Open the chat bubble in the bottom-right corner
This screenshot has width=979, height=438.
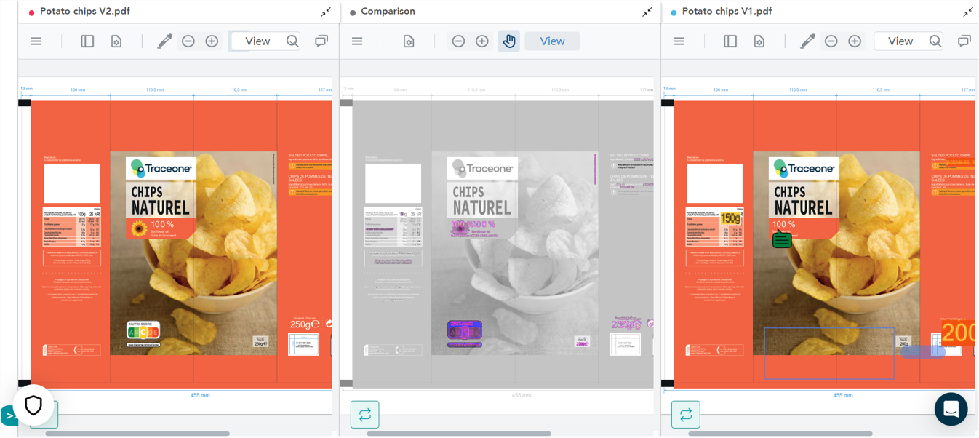pos(951,409)
